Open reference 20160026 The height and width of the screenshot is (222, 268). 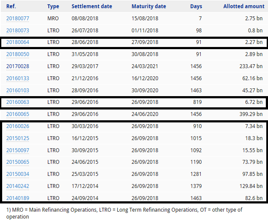click(18, 126)
